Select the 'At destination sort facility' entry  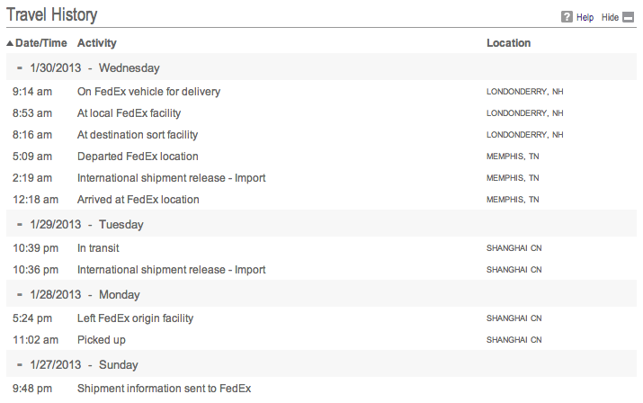(x=138, y=135)
